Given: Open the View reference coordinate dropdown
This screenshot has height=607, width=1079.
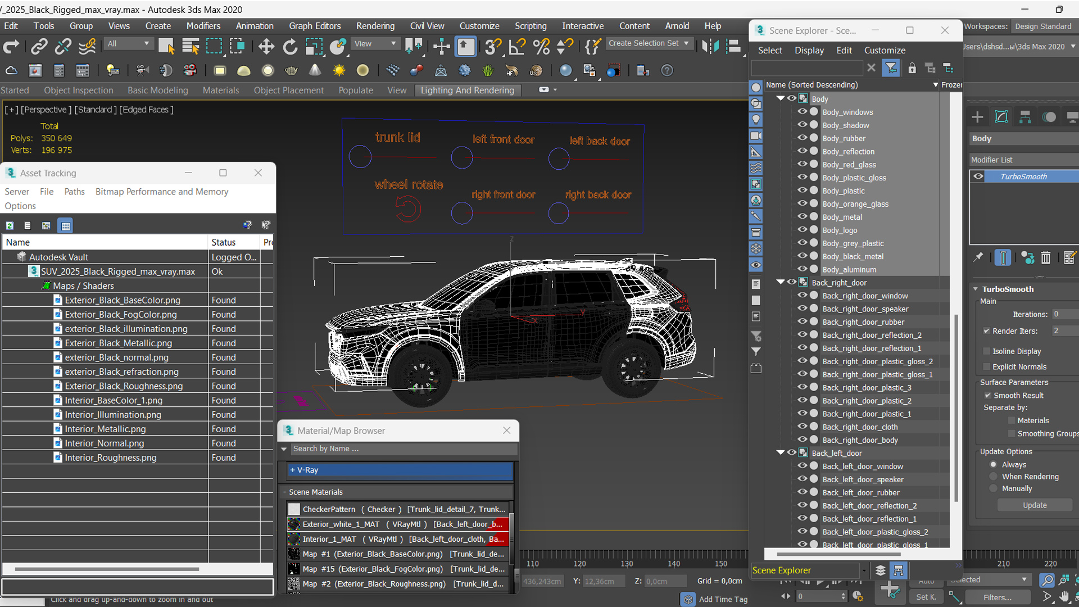Looking at the screenshot, I should [x=375, y=43].
